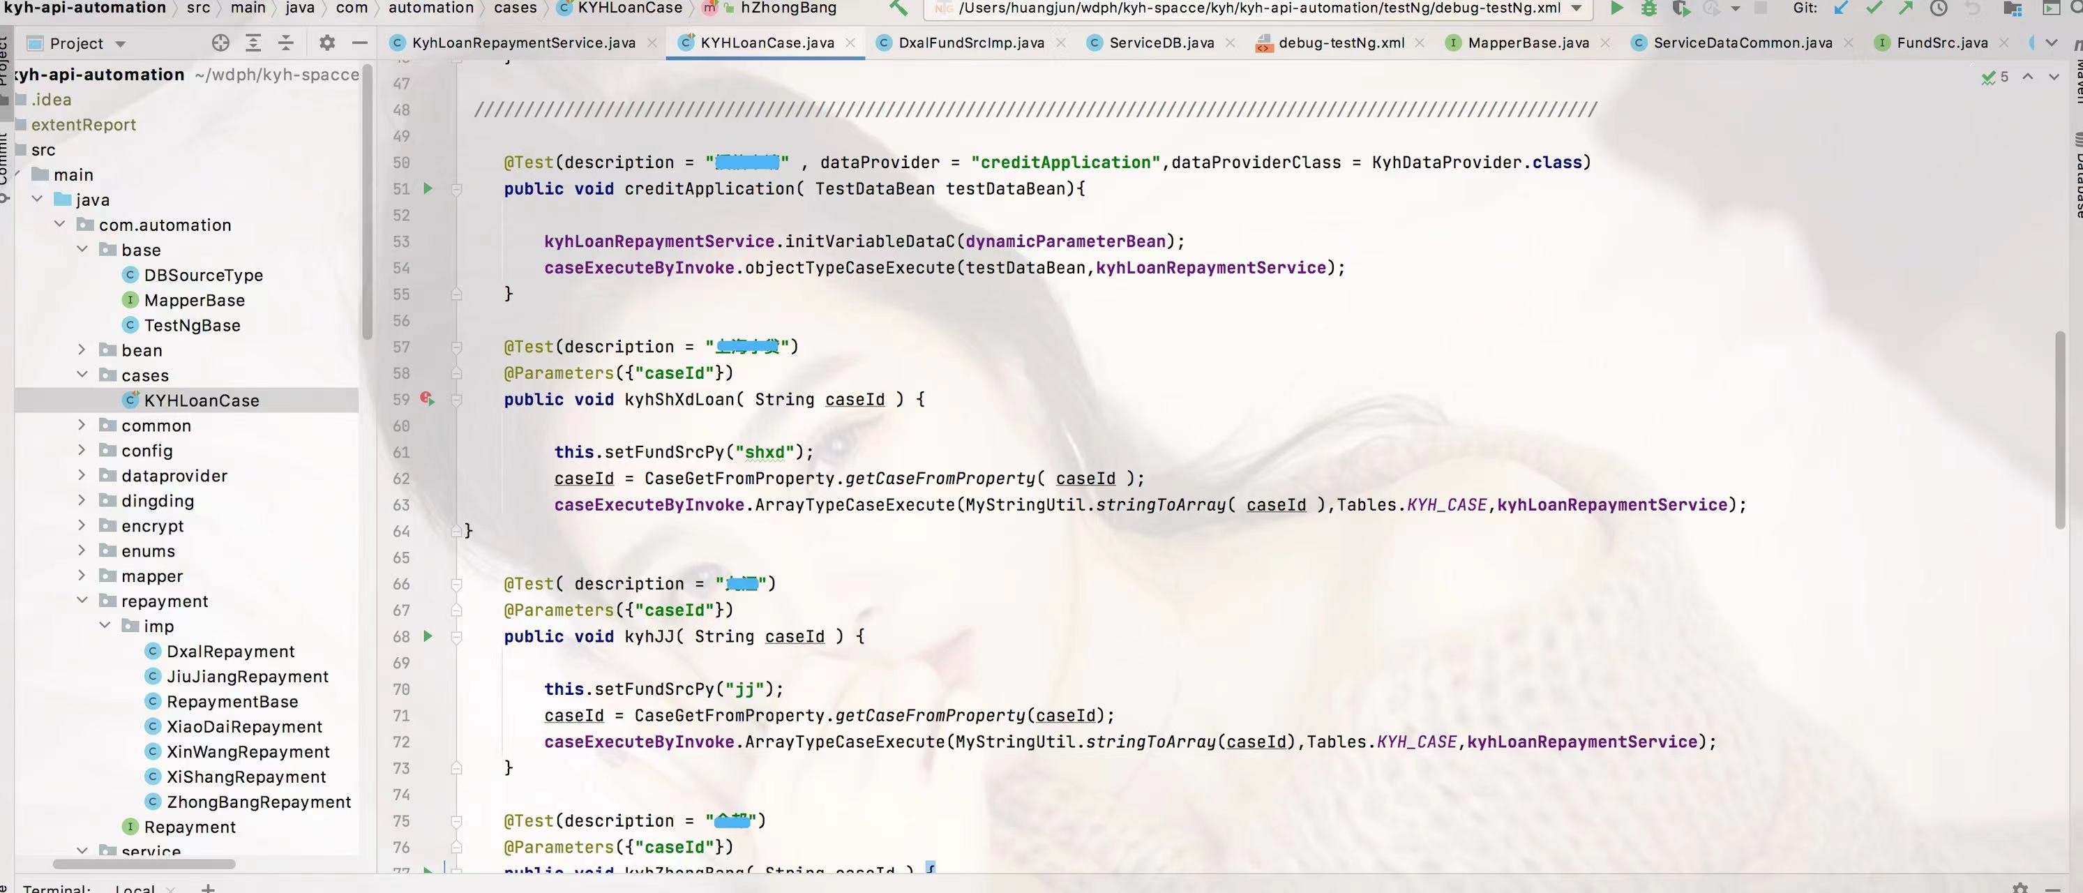Click the Git commit green checkmark

click(1874, 8)
